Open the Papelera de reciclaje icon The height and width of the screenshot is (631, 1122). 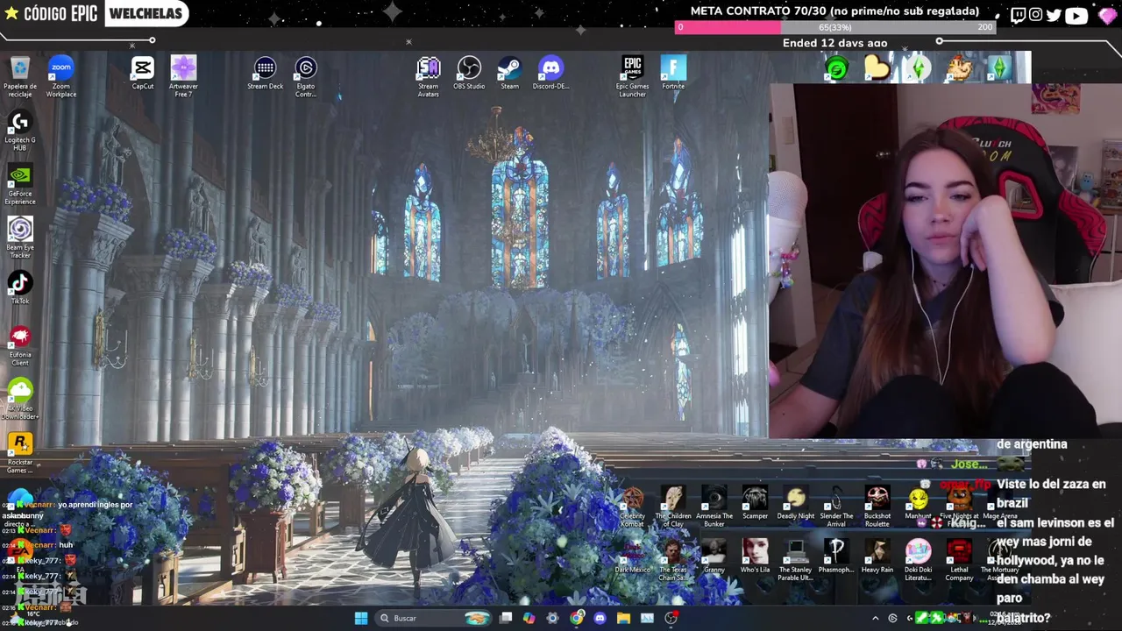coord(19,76)
